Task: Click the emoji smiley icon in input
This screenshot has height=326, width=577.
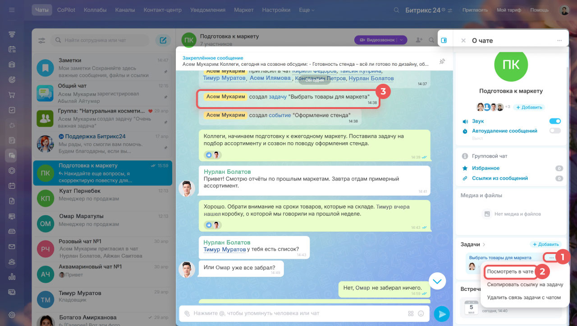Action: click(421, 313)
